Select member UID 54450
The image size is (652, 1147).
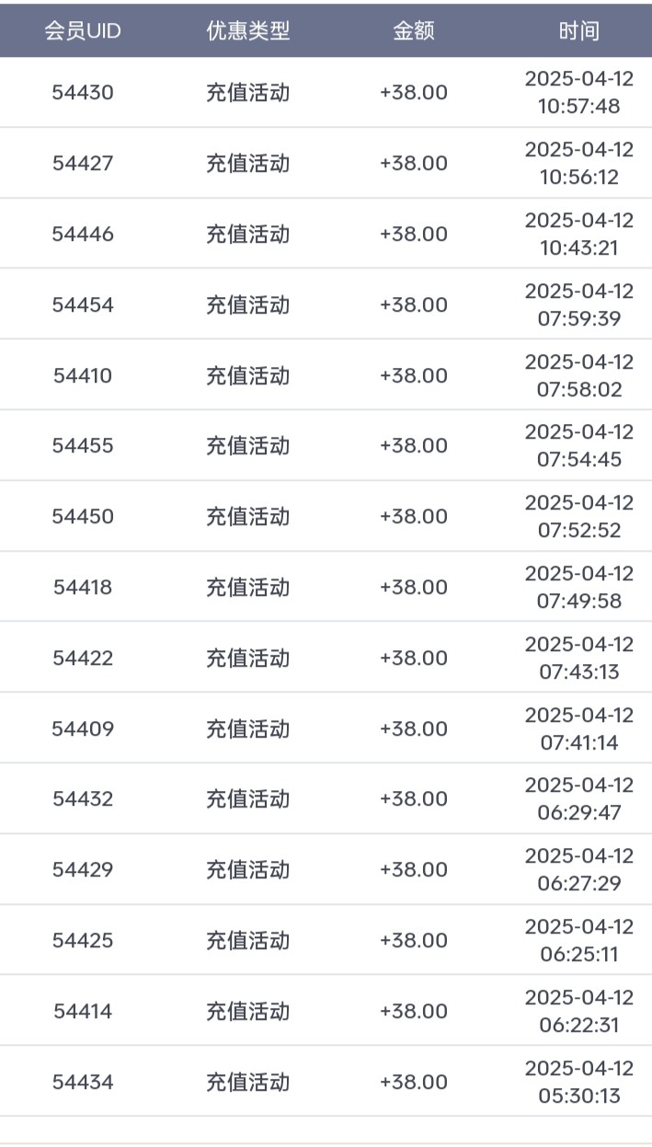pyautogui.click(x=83, y=517)
